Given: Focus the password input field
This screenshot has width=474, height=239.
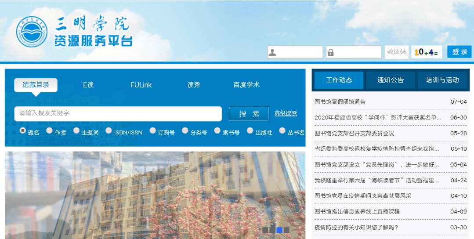Looking at the screenshot, I should 354,52.
